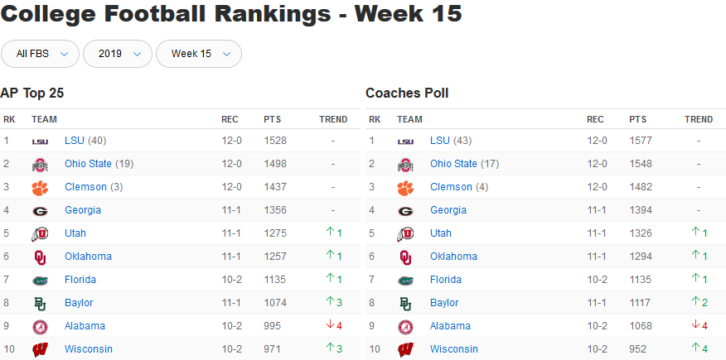Screen dimensions: 726x360
Task: Open the All FBS conference dropdown
Action: [x=40, y=54]
